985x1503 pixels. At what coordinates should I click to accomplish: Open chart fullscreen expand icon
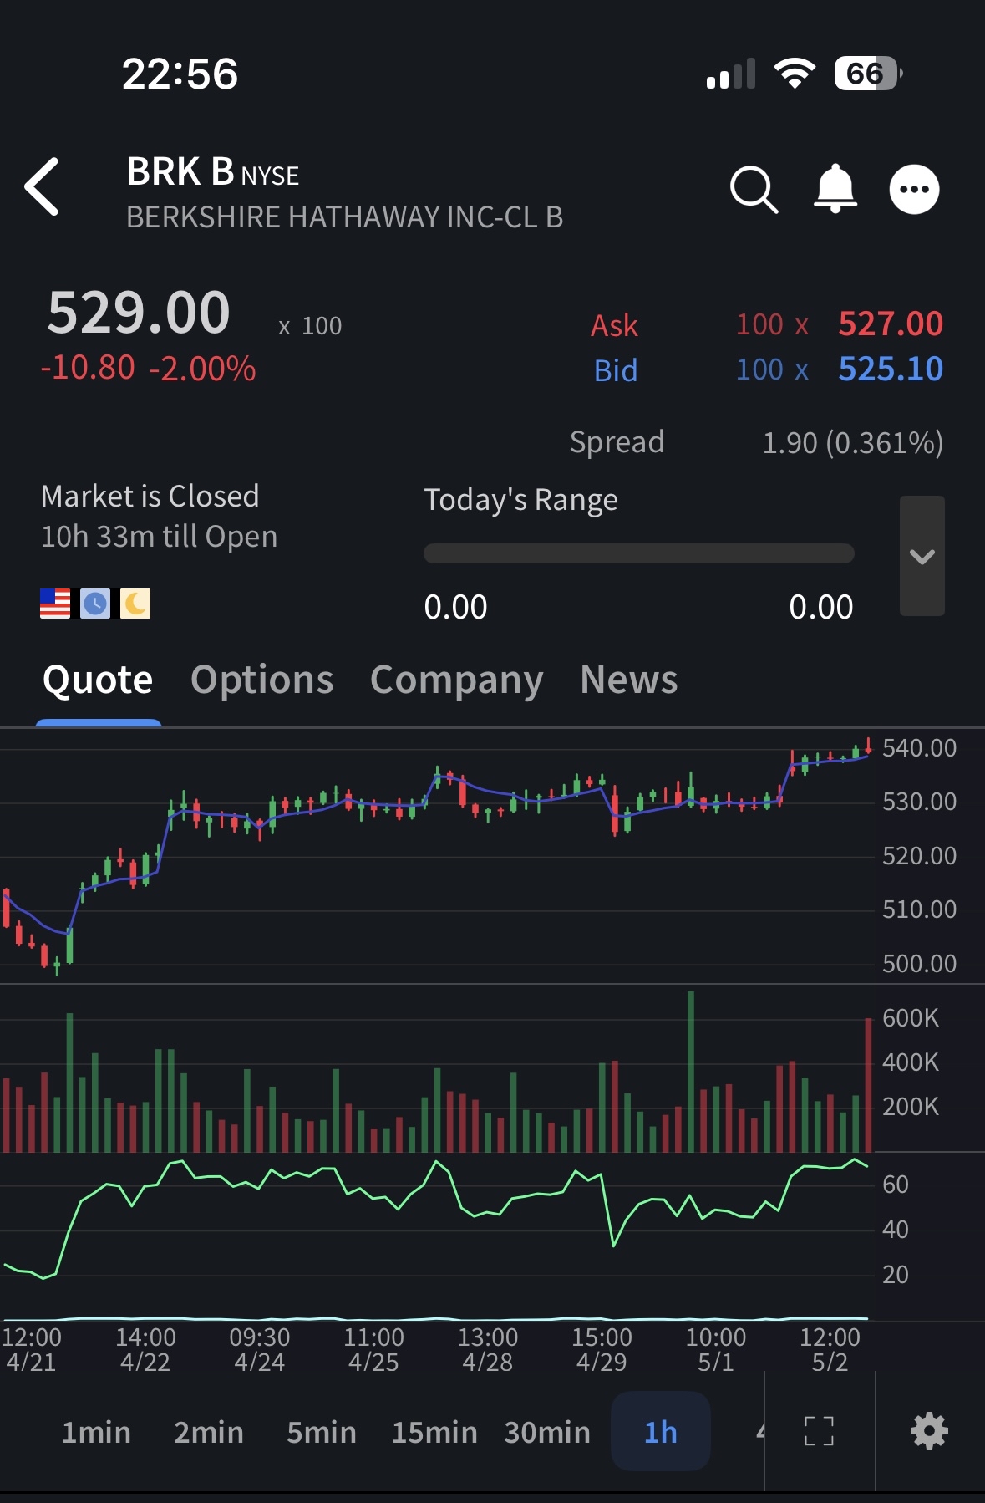(x=819, y=1431)
